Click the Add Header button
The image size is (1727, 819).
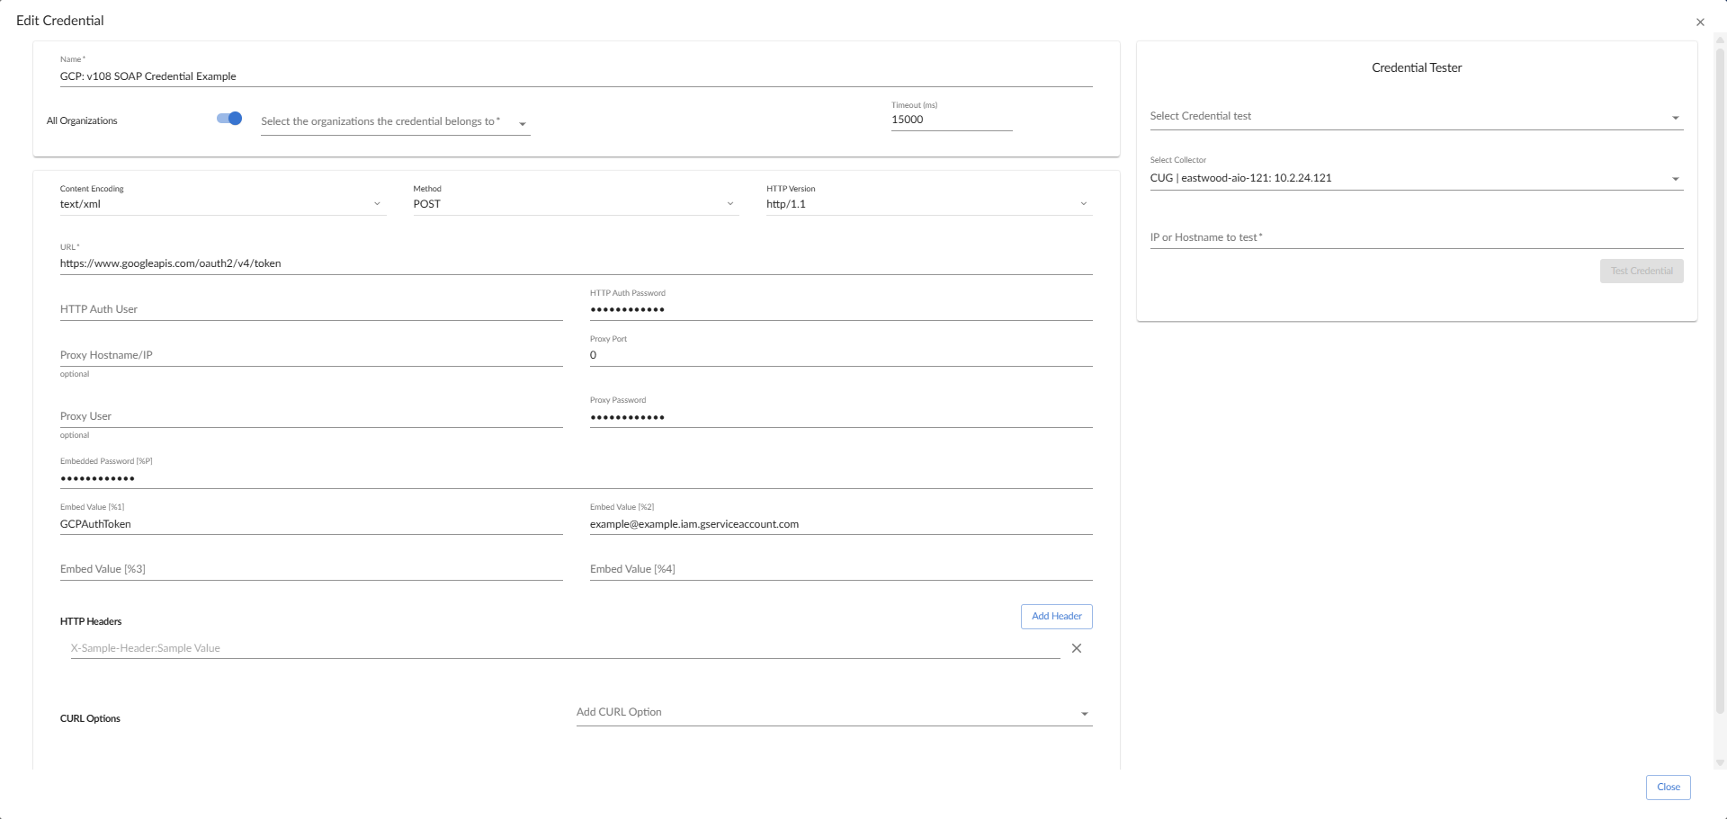pyautogui.click(x=1056, y=617)
